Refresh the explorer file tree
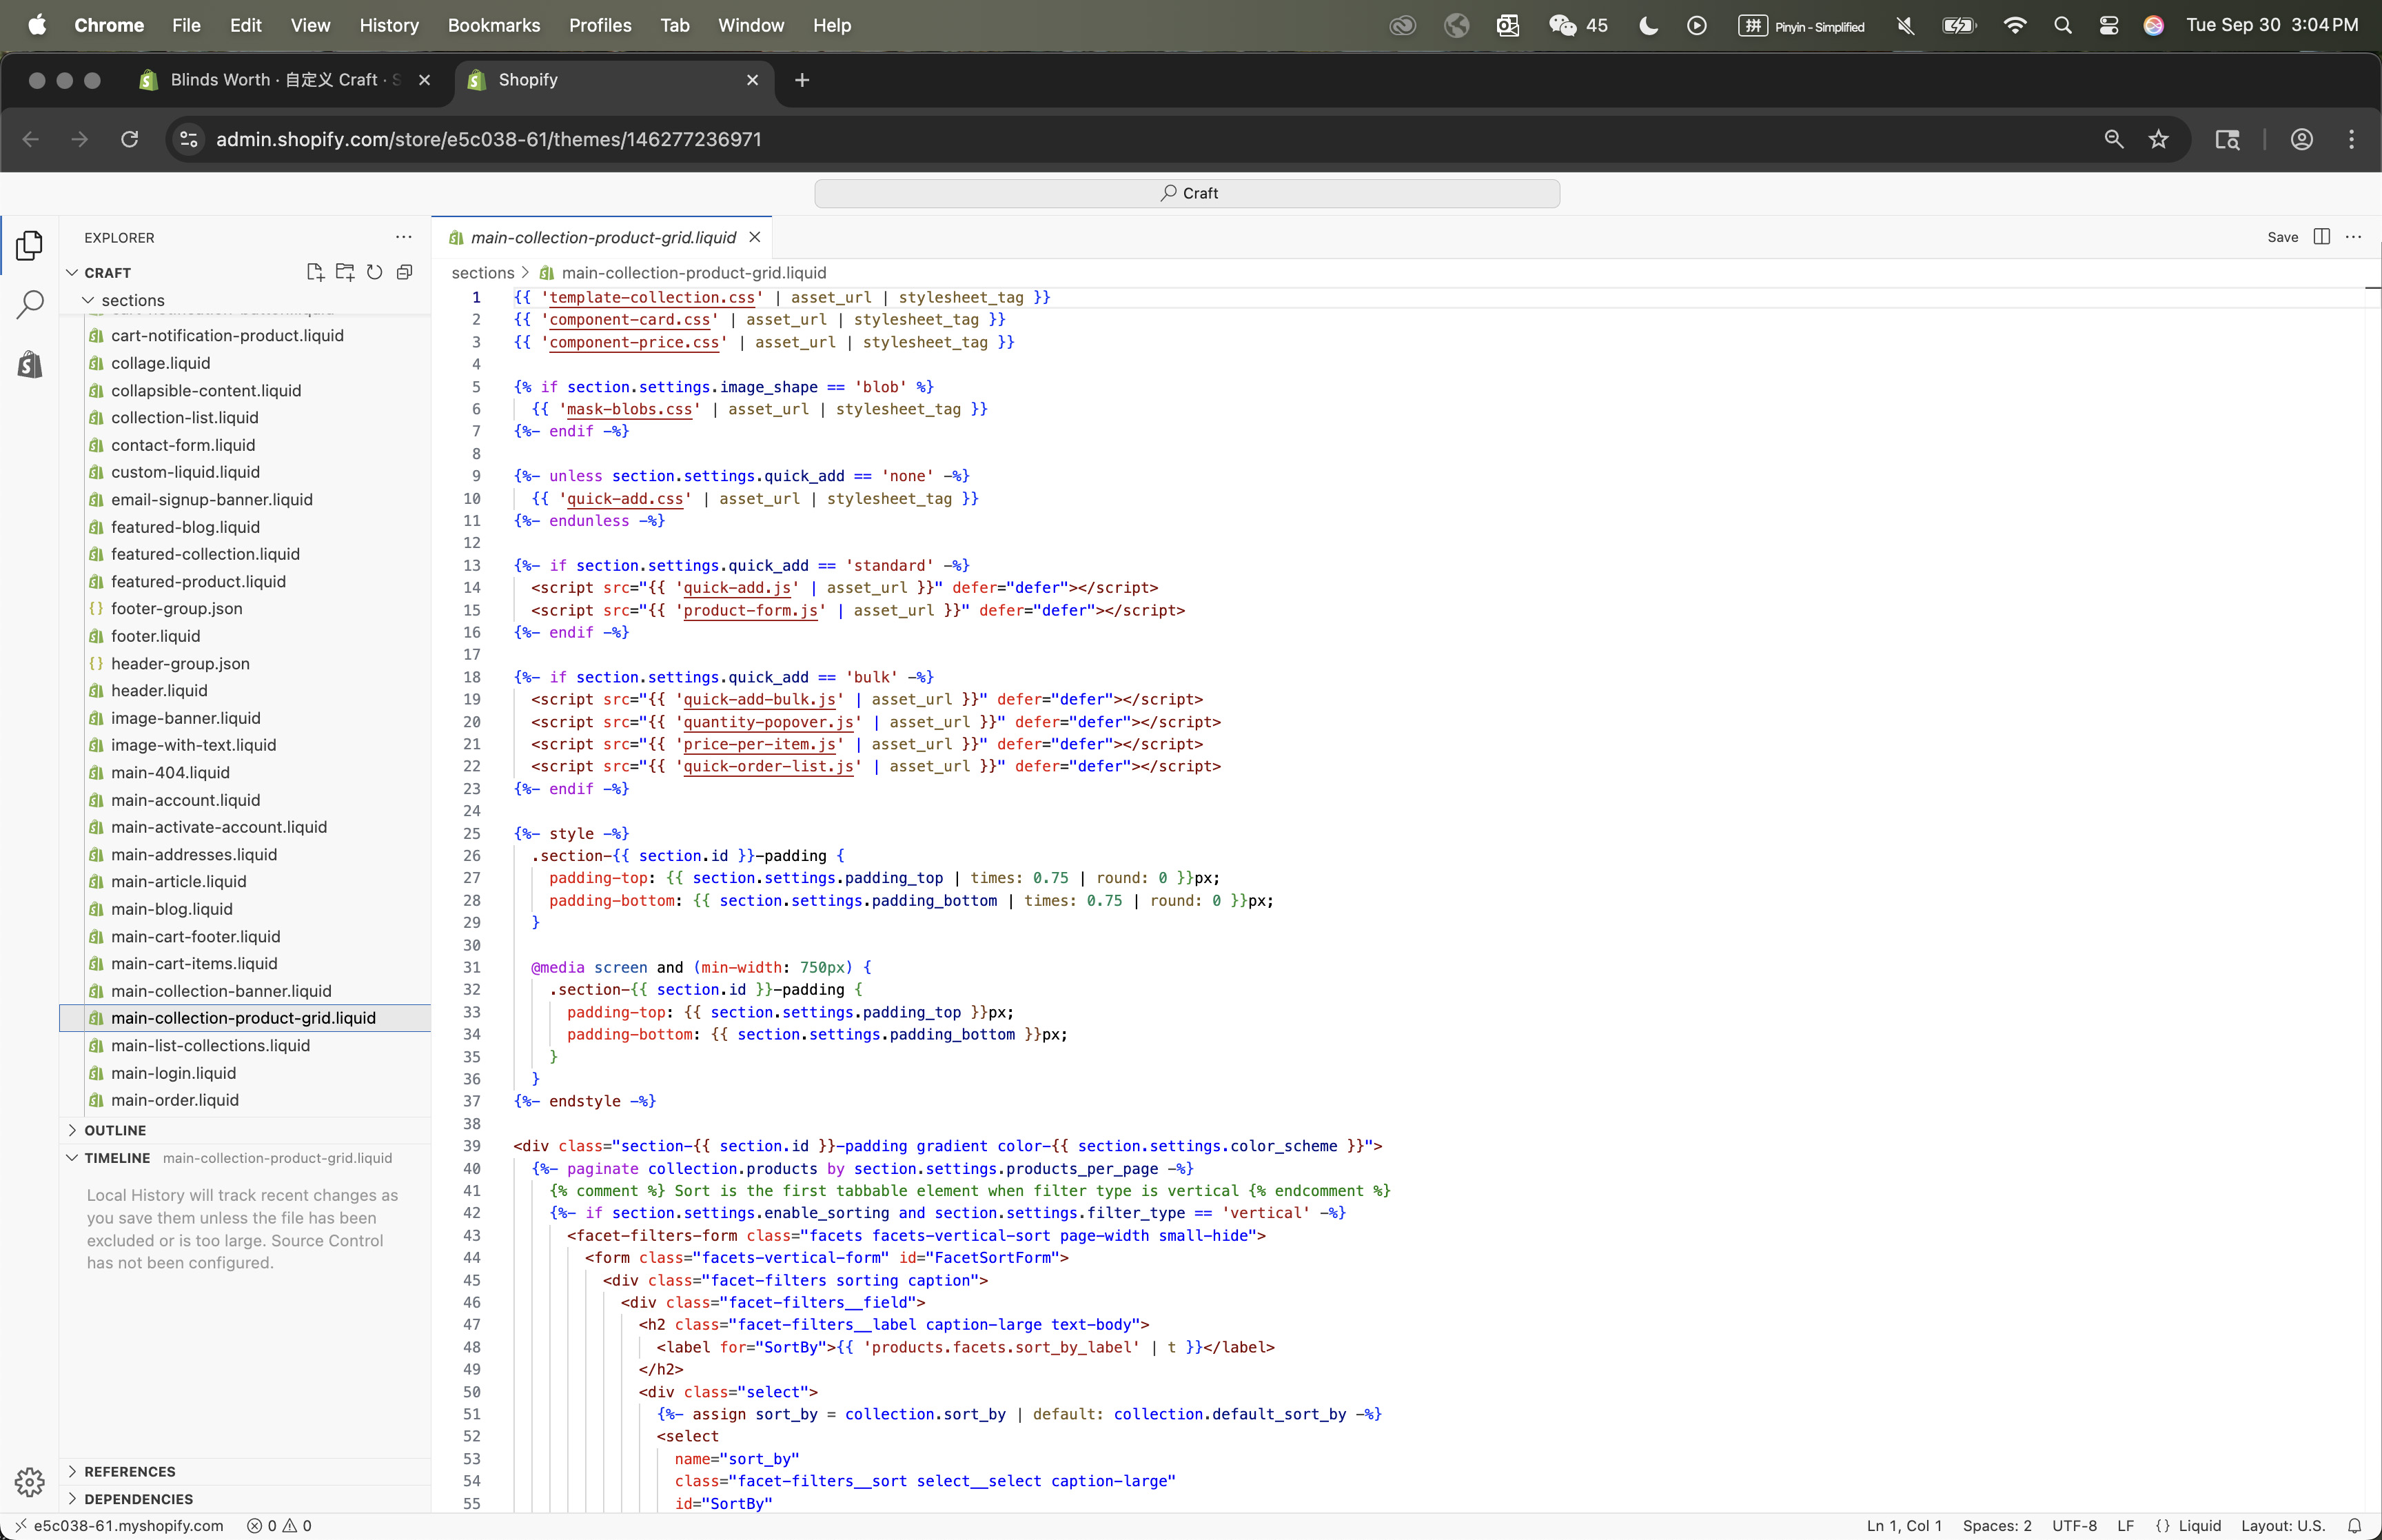Screen dimensions: 2382x1540 pyautogui.click(x=375, y=272)
